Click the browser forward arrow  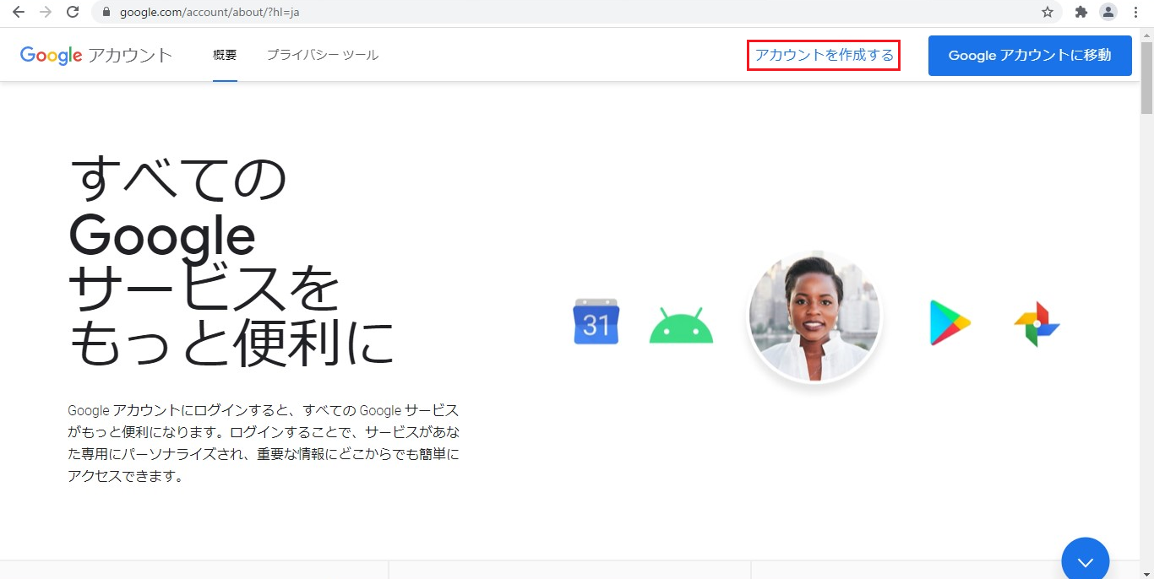[x=46, y=12]
